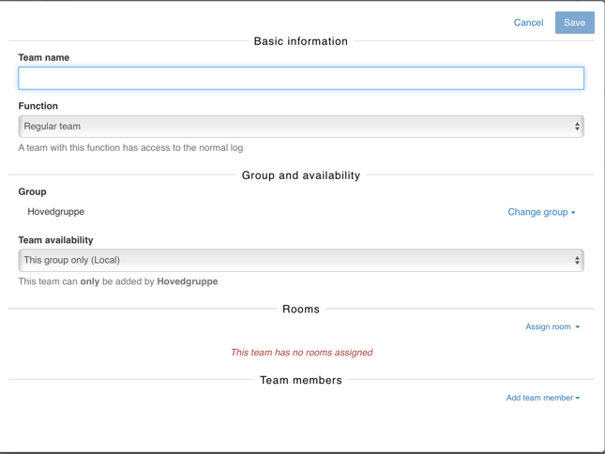605x454 pixels.
Task: Click the up-down arrows on Team availability select
Action: point(577,261)
